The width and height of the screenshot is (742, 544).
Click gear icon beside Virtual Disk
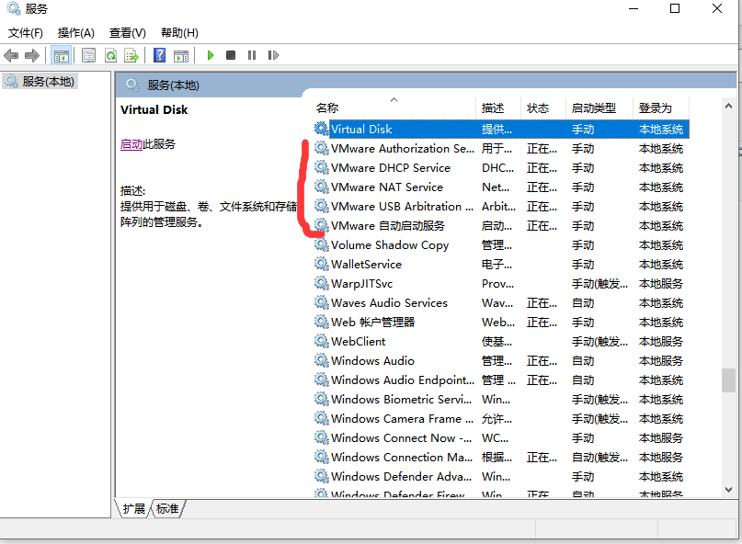[x=322, y=129]
